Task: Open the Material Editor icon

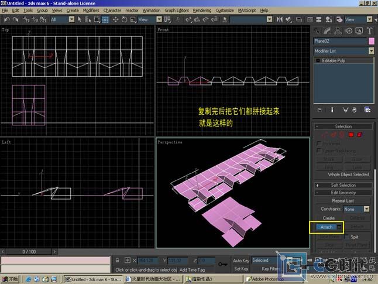Action: click(329, 19)
